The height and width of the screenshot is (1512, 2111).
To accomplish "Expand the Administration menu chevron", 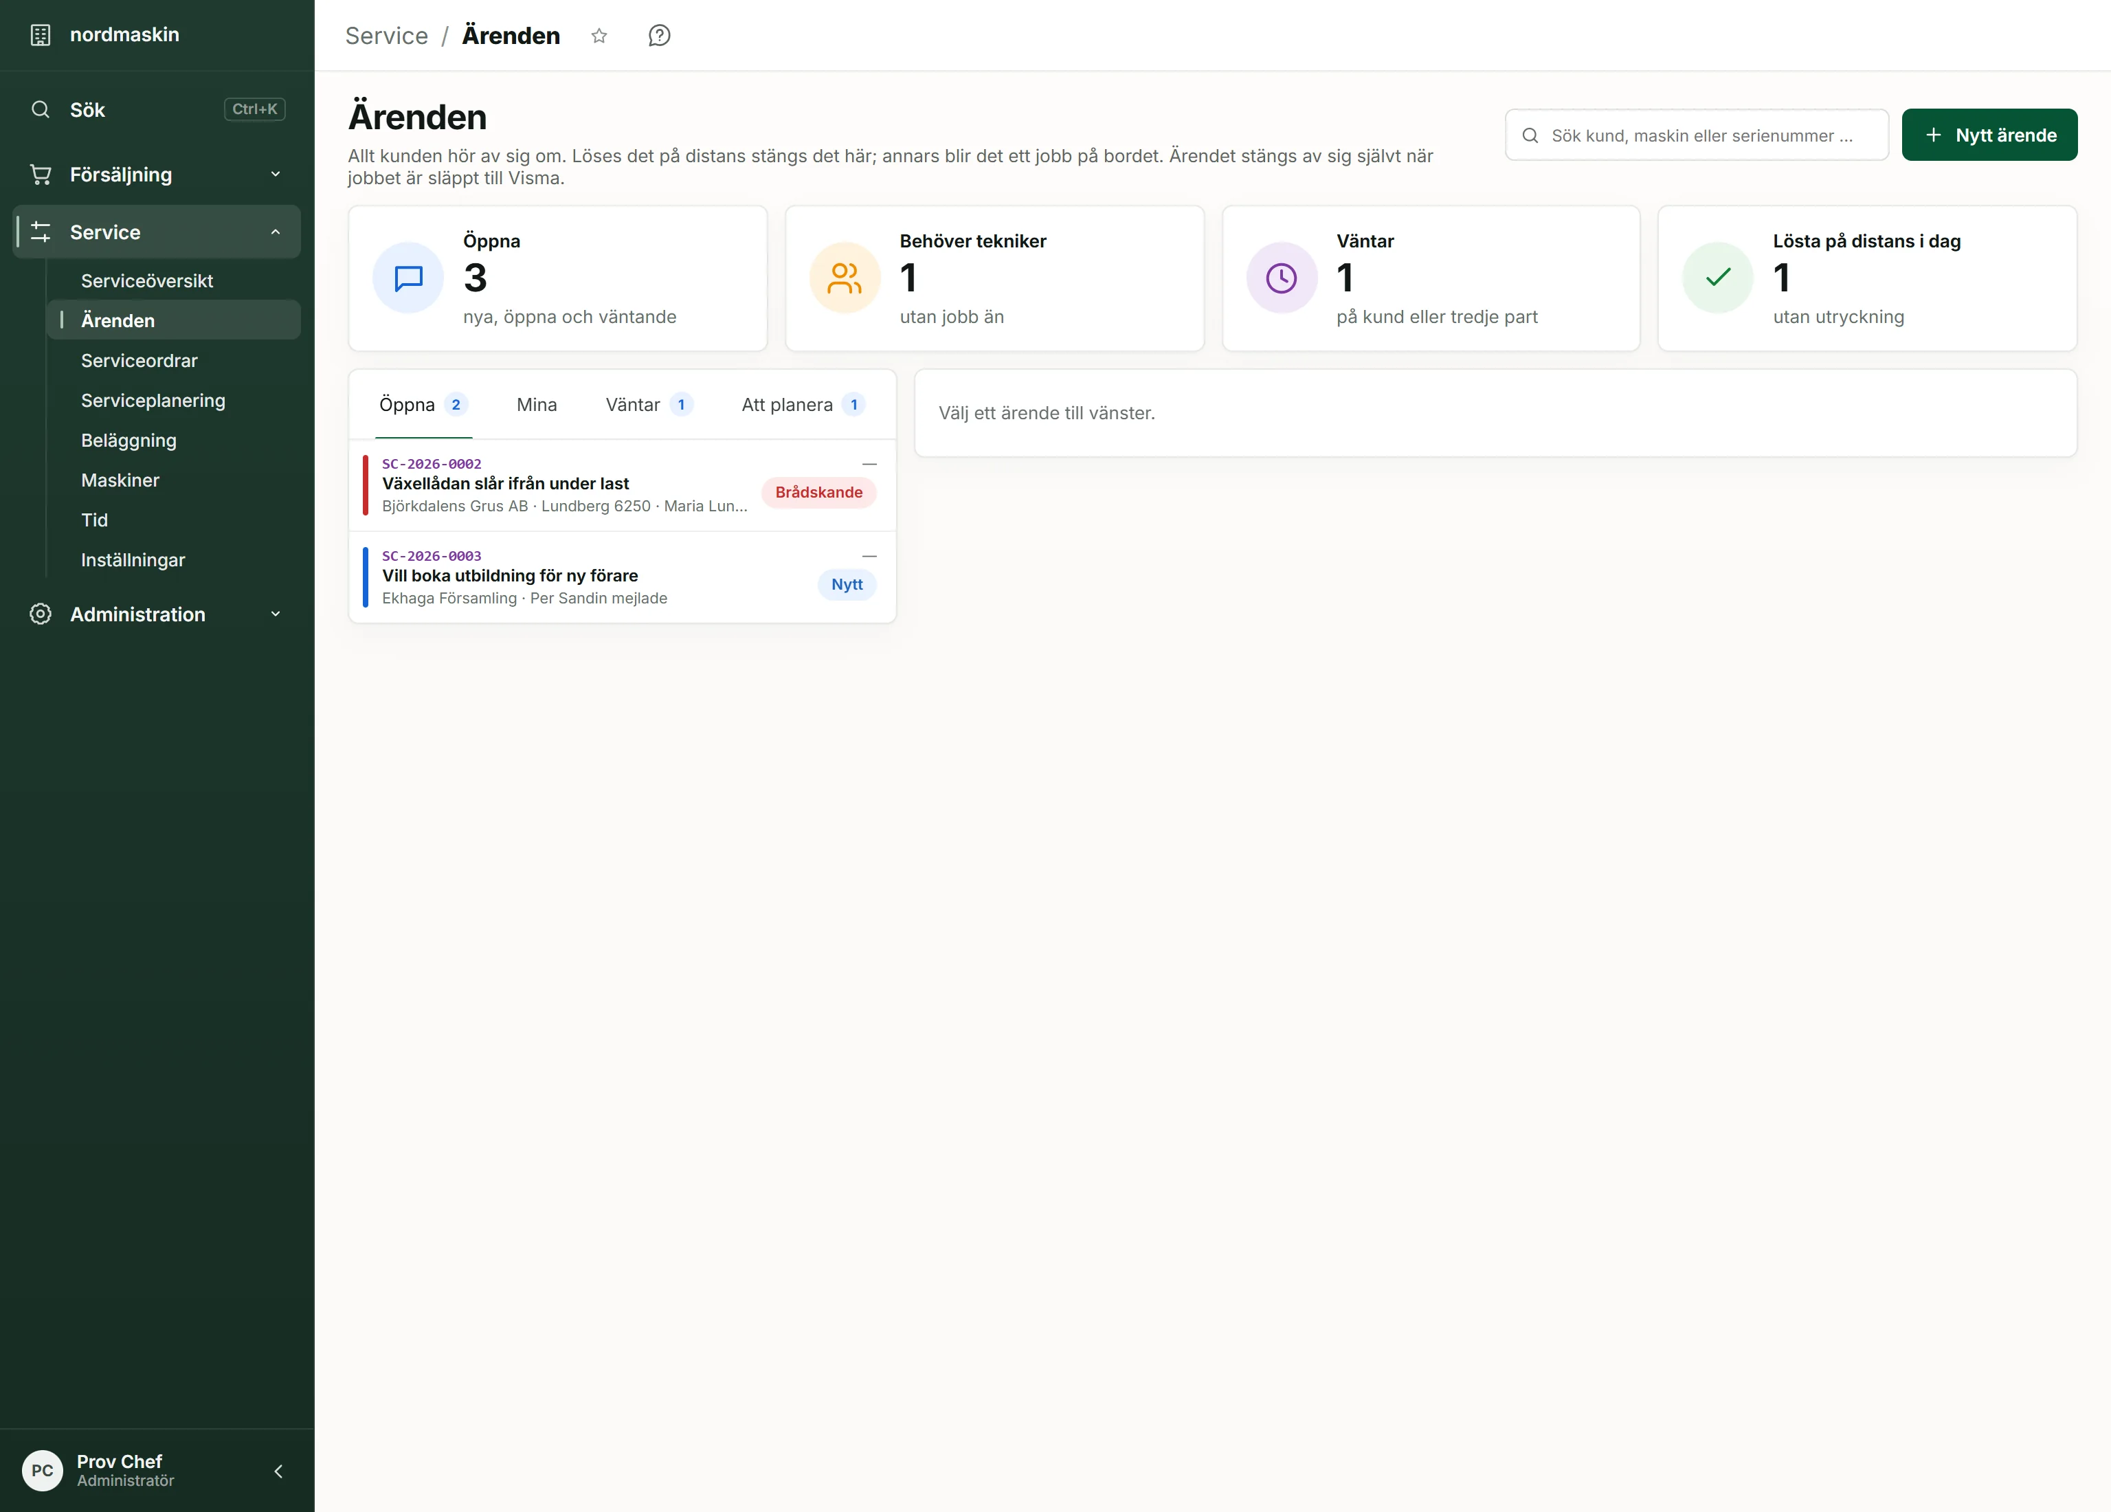I will pos(276,614).
